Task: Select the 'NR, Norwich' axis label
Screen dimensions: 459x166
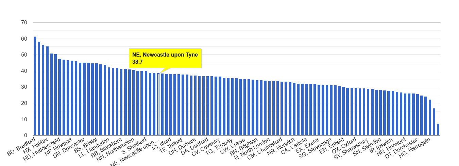Action: (281, 146)
